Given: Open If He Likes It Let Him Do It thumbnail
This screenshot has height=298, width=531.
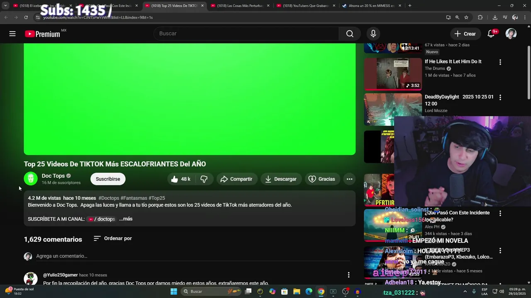Looking at the screenshot, I should (393, 74).
